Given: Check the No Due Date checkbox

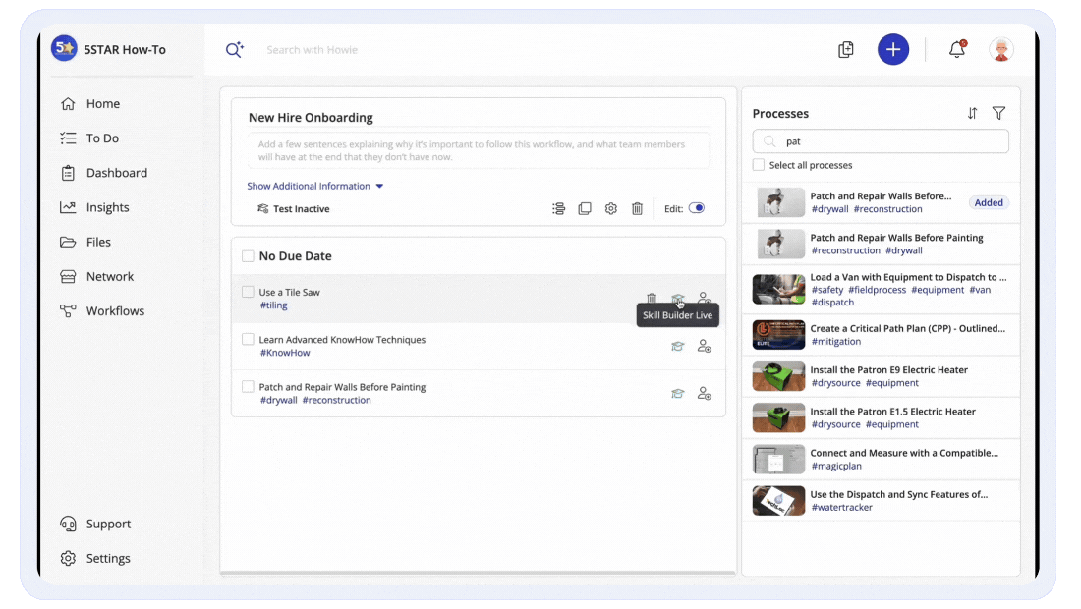Looking at the screenshot, I should click(249, 255).
